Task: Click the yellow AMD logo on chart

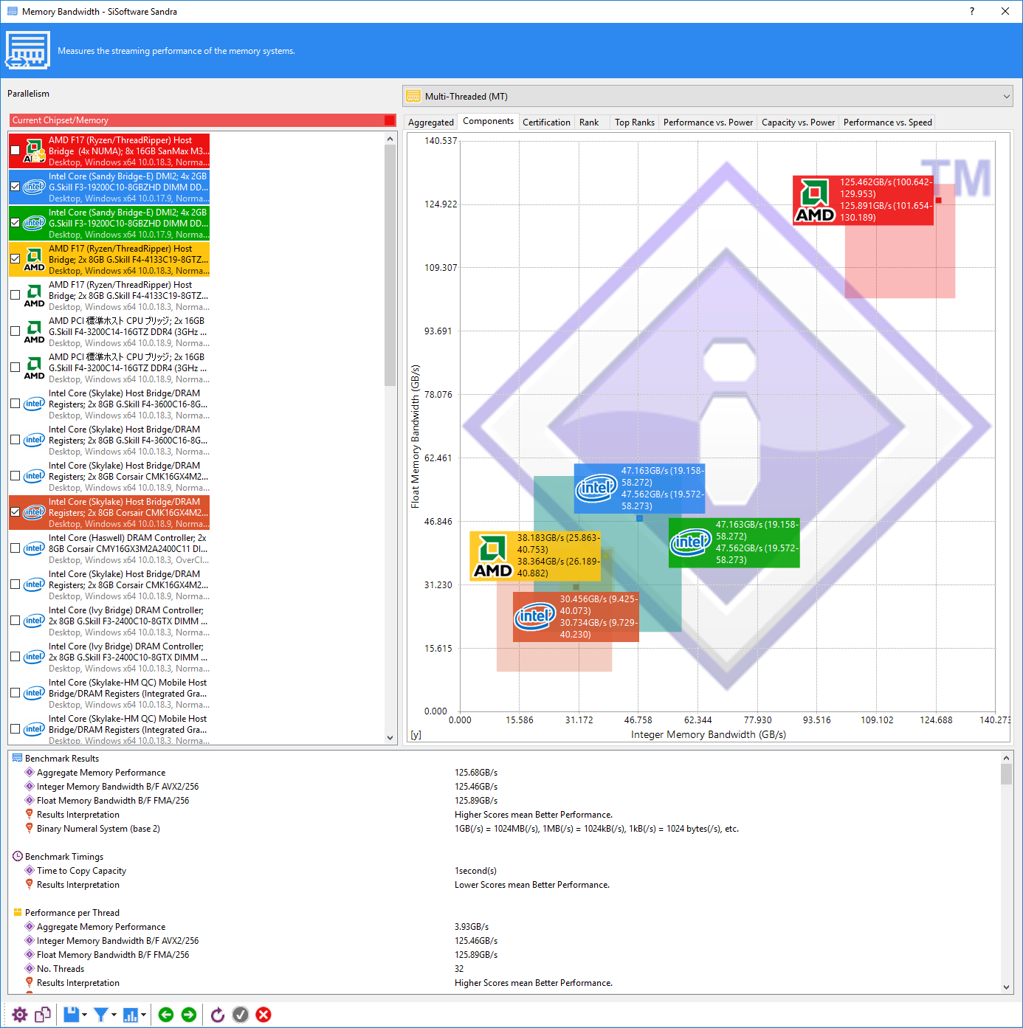Action: pos(492,556)
